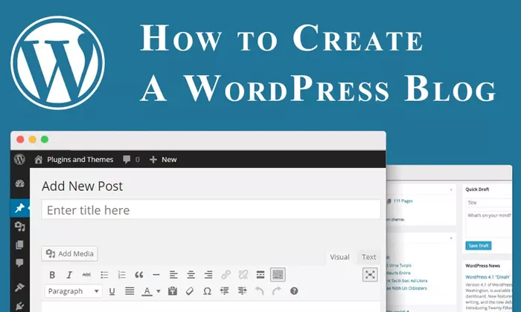The width and height of the screenshot is (521, 312).
Task: Insert a bulleted list
Action: tap(104, 275)
